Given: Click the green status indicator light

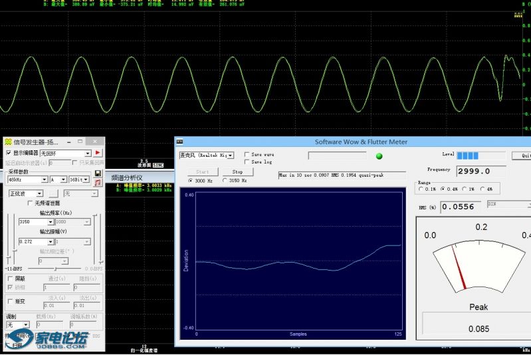Looking at the screenshot, I should click(x=379, y=156).
